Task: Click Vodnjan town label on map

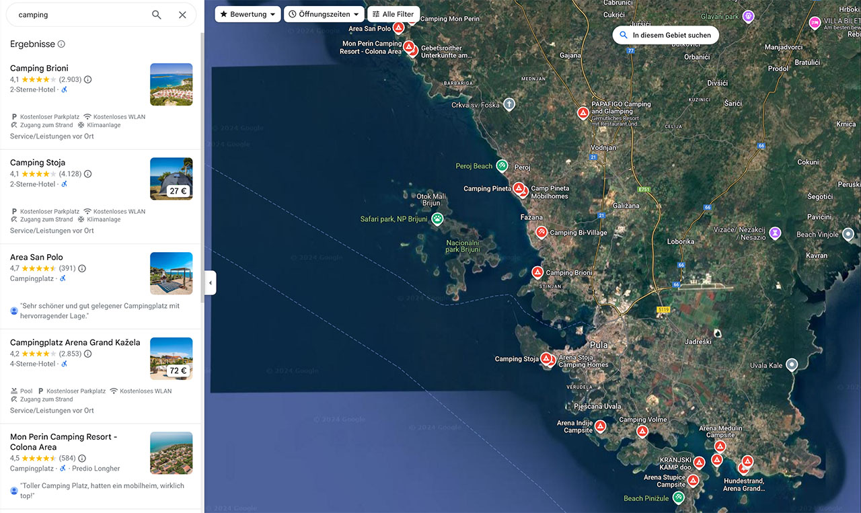Action: point(603,147)
